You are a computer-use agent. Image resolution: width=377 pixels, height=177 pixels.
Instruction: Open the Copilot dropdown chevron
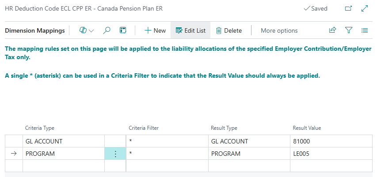point(91,30)
